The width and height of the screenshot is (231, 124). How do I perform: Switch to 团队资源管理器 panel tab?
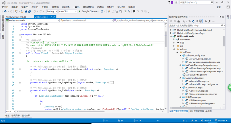point(197,111)
